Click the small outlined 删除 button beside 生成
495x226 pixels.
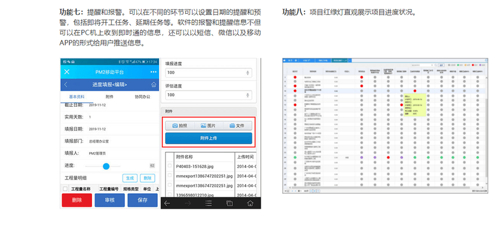[148, 178]
